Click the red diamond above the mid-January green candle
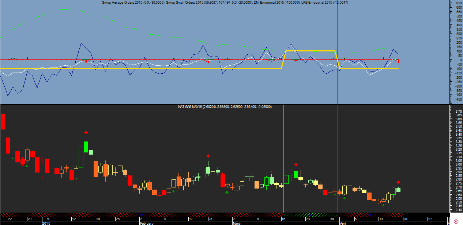The width and height of the screenshot is (463, 225). 86,132
